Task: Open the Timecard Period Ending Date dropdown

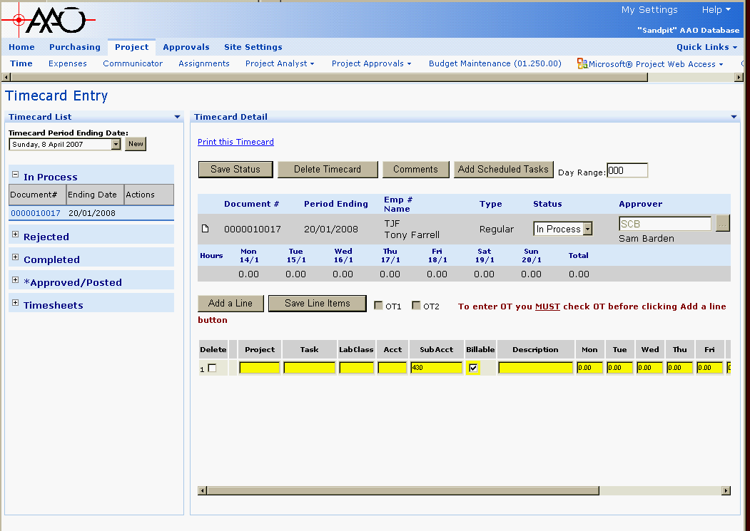Action: pyautogui.click(x=116, y=144)
